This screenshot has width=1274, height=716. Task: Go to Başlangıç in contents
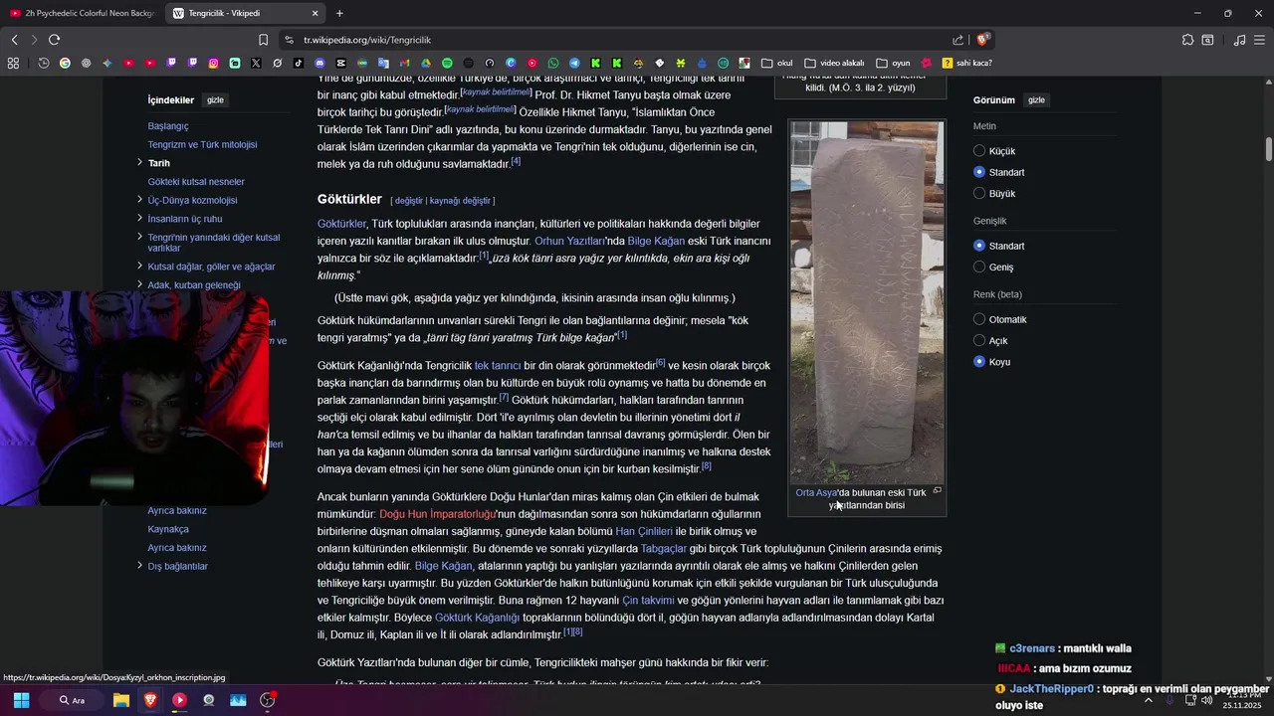(168, 126)
